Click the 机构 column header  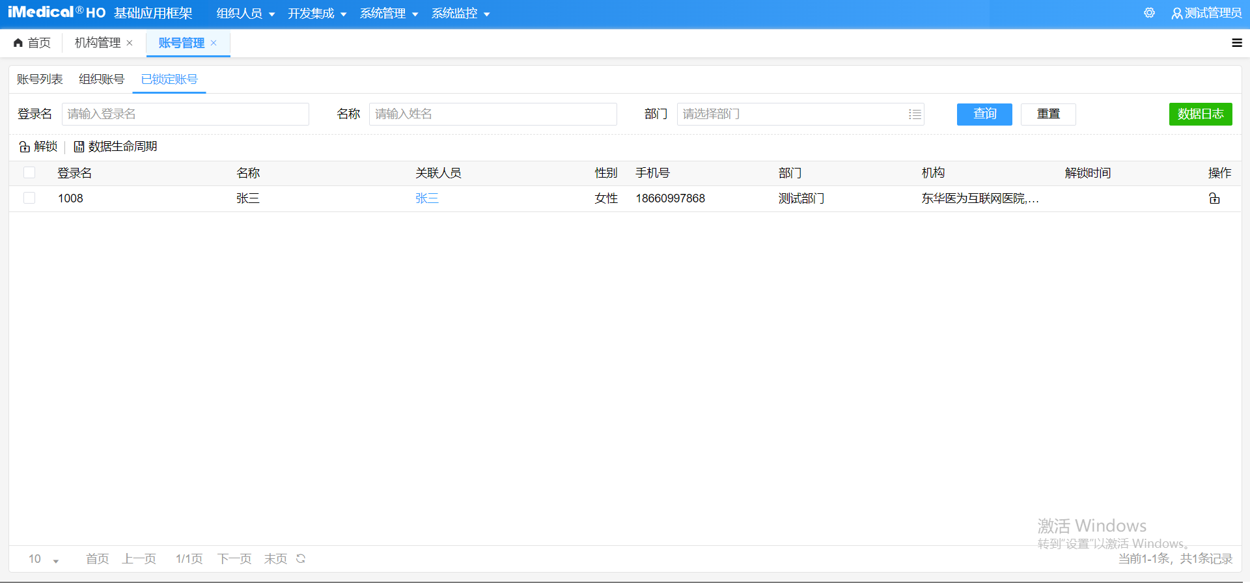933,173
